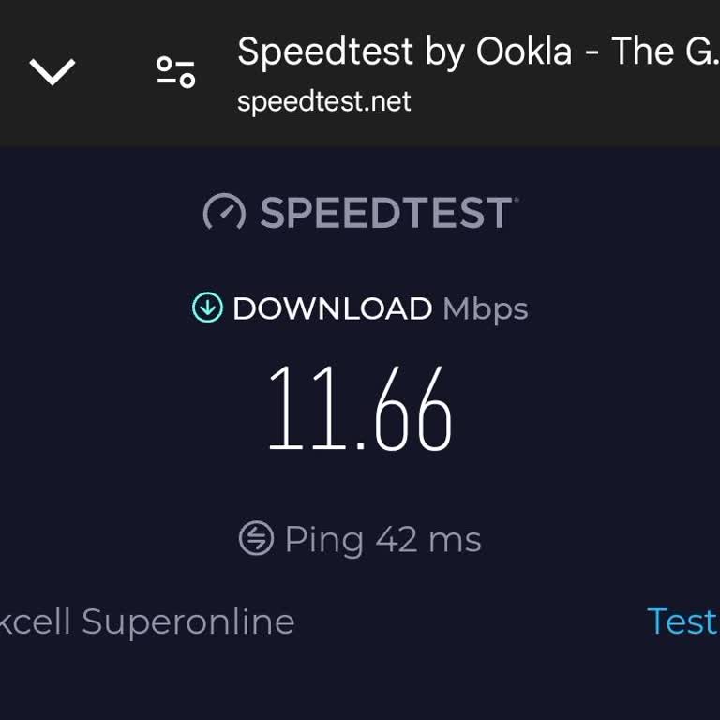
Task: Click the DOWNLOAD label
Action: (x=332, y=308)
